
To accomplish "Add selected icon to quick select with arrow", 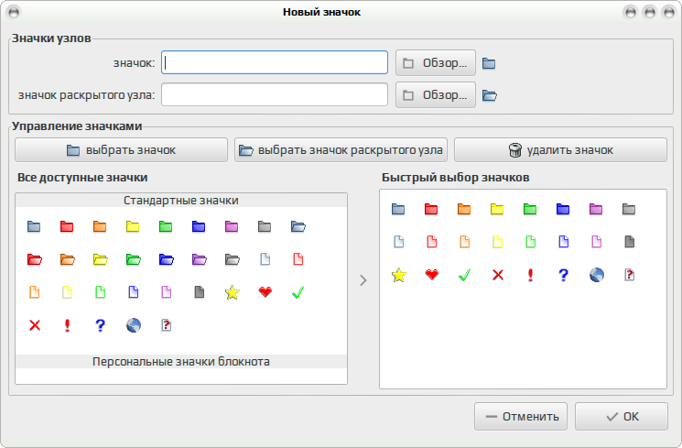I will click(363, 280).
